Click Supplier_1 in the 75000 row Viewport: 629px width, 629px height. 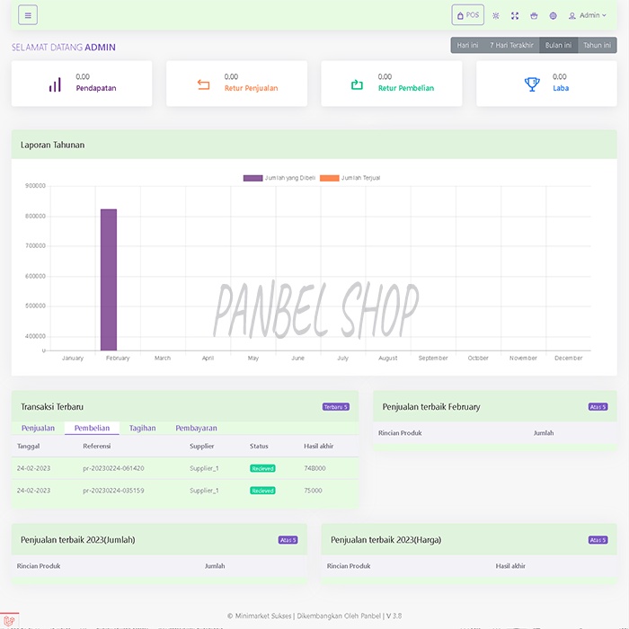[x=204, y=491]
